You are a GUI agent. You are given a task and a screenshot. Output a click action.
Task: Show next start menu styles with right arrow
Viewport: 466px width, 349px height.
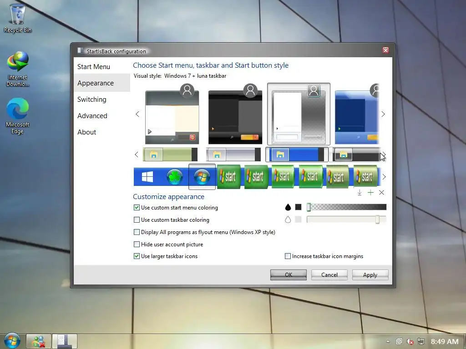383,114
